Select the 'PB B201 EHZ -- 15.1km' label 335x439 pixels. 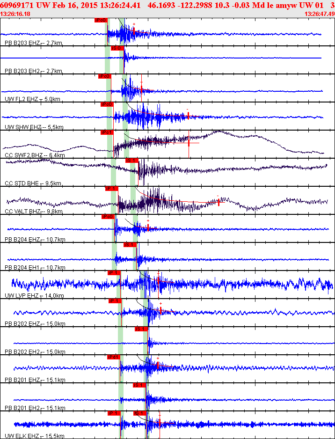pos(35,380)
